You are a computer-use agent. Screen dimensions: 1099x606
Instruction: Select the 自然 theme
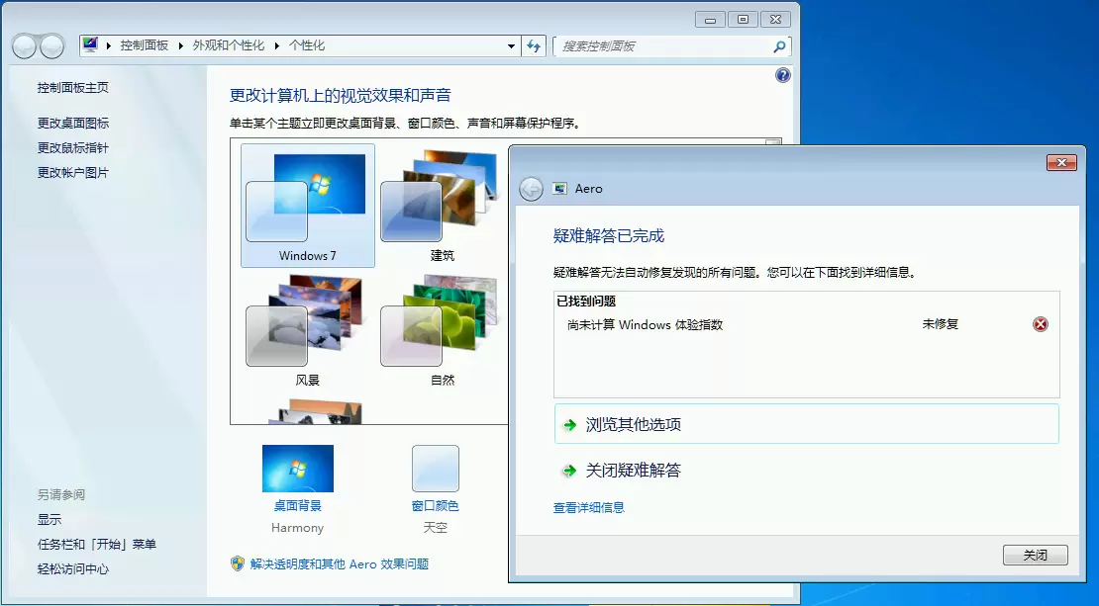pos(442,330)
